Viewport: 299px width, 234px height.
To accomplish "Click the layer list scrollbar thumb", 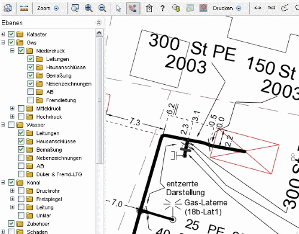I will pyautogui.click(x=99, y=100).
